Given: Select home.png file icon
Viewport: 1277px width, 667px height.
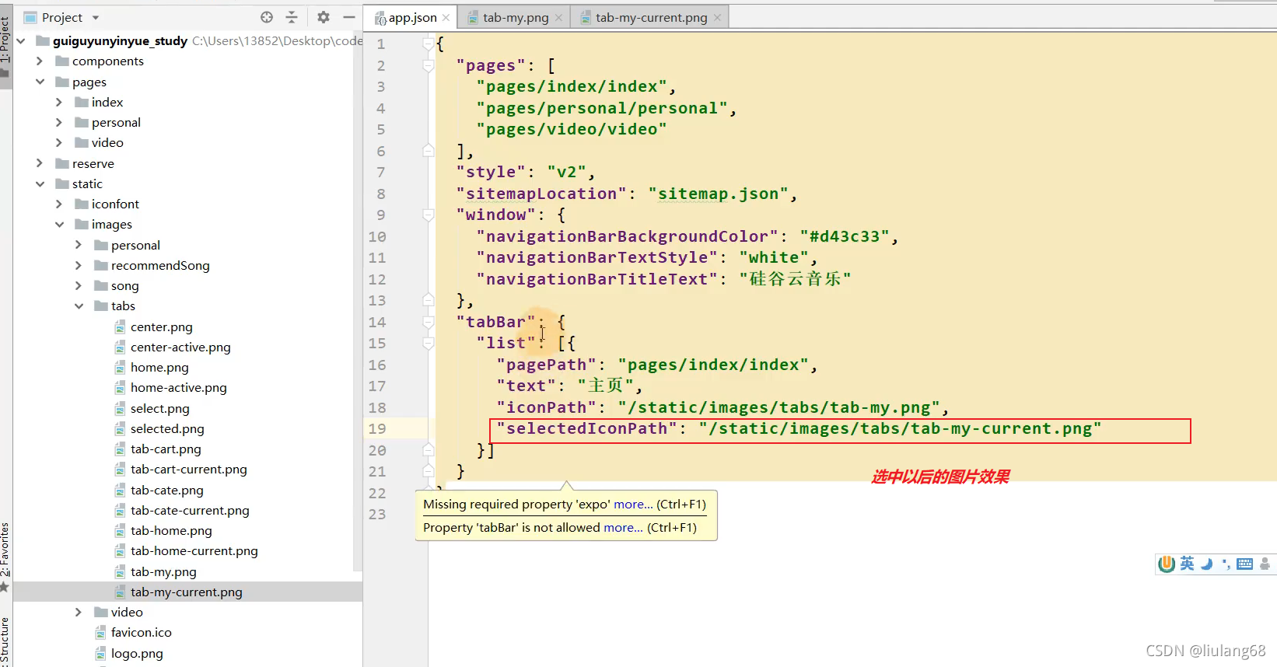Looking at the screenshot, I should pos(120,367).
